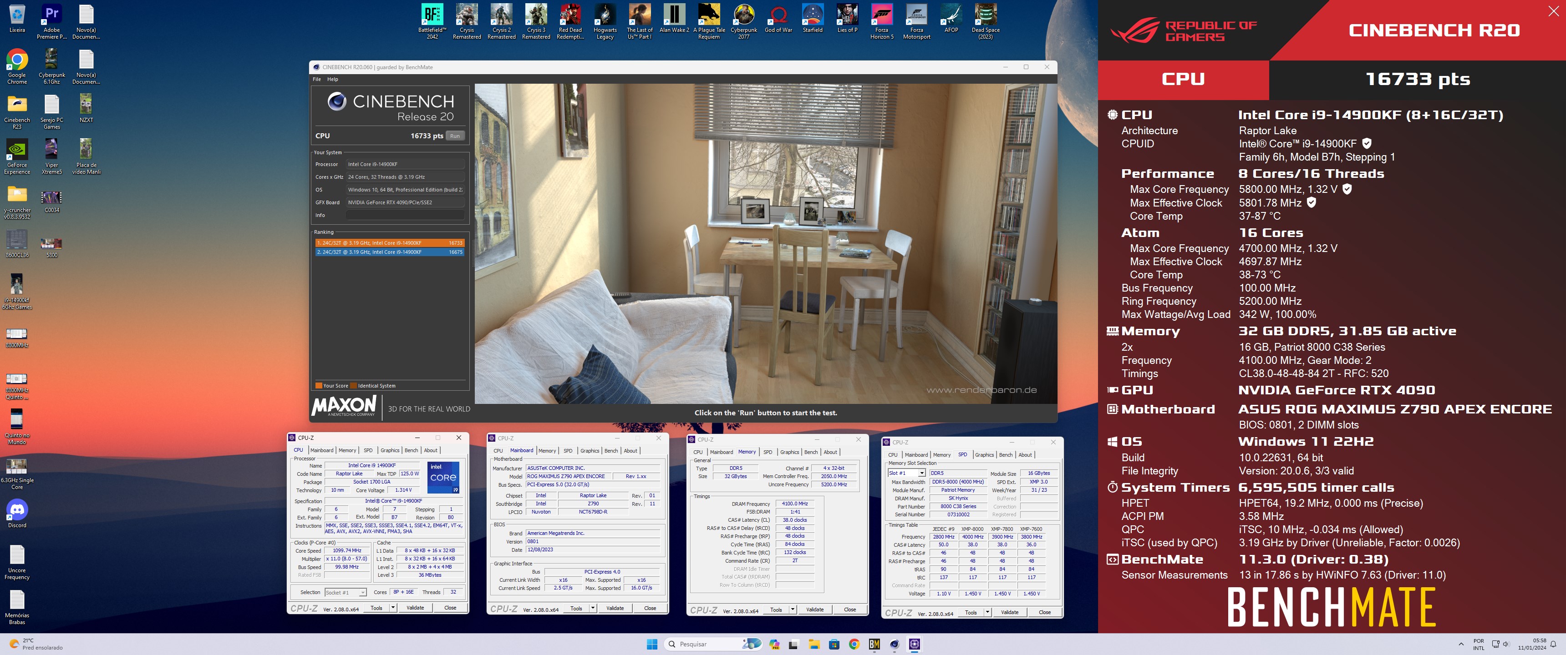Open the Lixeira recycle bin icon
The width and height of the screenshot is (1566, 655).
(x=17, y=19)
